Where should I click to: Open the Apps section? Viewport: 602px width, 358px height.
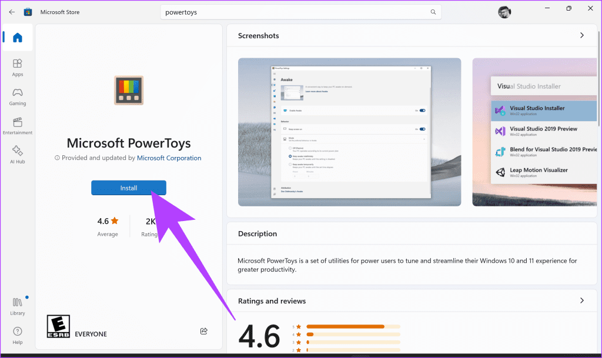pyautogui.click(x=17, y=68)
